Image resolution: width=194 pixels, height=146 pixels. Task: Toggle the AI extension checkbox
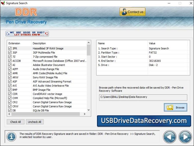click(10, 65)
